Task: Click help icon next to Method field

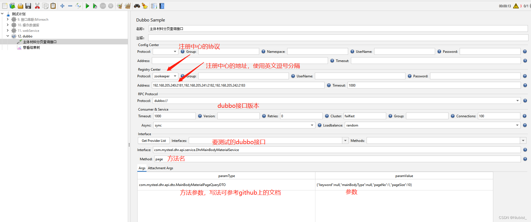Action: [x=525, y=159]
